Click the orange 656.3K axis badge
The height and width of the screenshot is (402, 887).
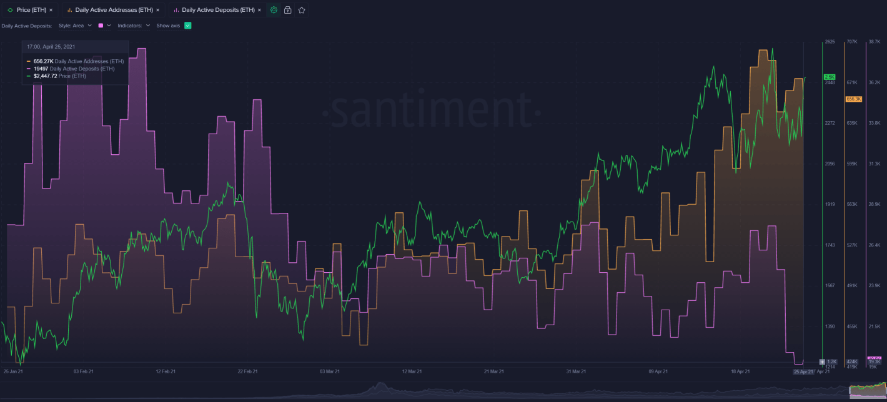853,99
